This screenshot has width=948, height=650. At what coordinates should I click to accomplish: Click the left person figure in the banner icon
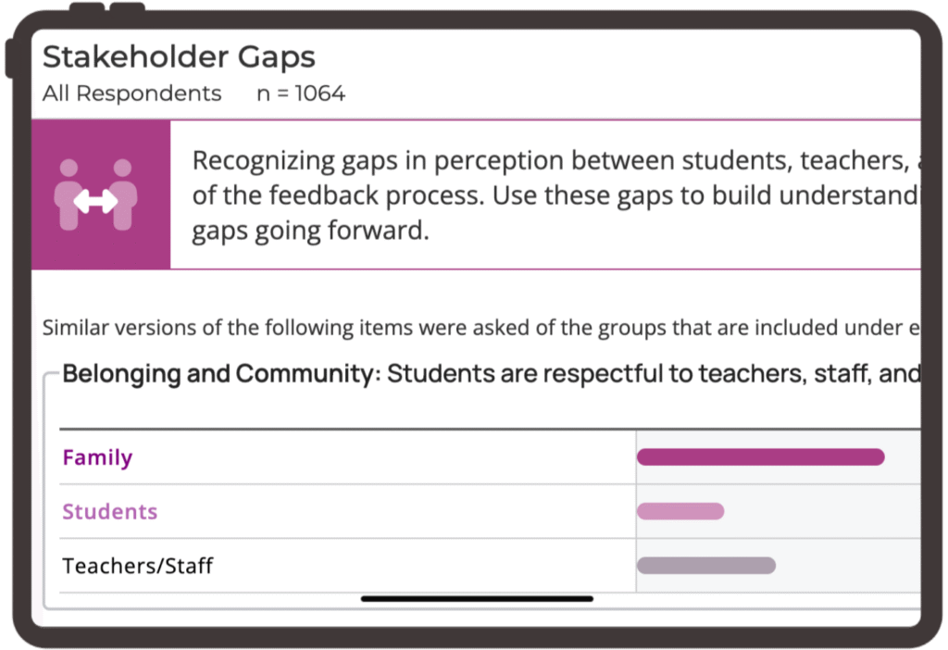coord(69,194)
